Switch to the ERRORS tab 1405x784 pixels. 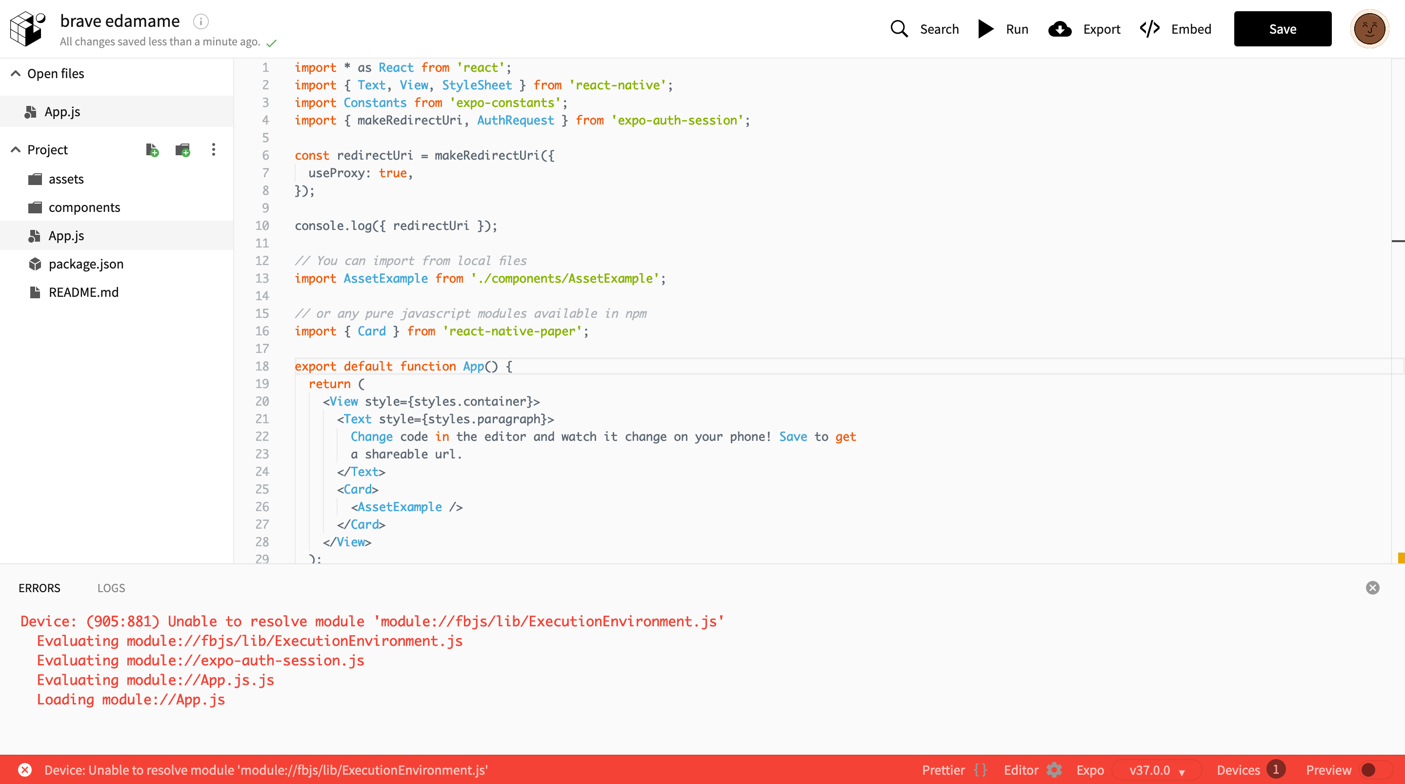(39, 588)
